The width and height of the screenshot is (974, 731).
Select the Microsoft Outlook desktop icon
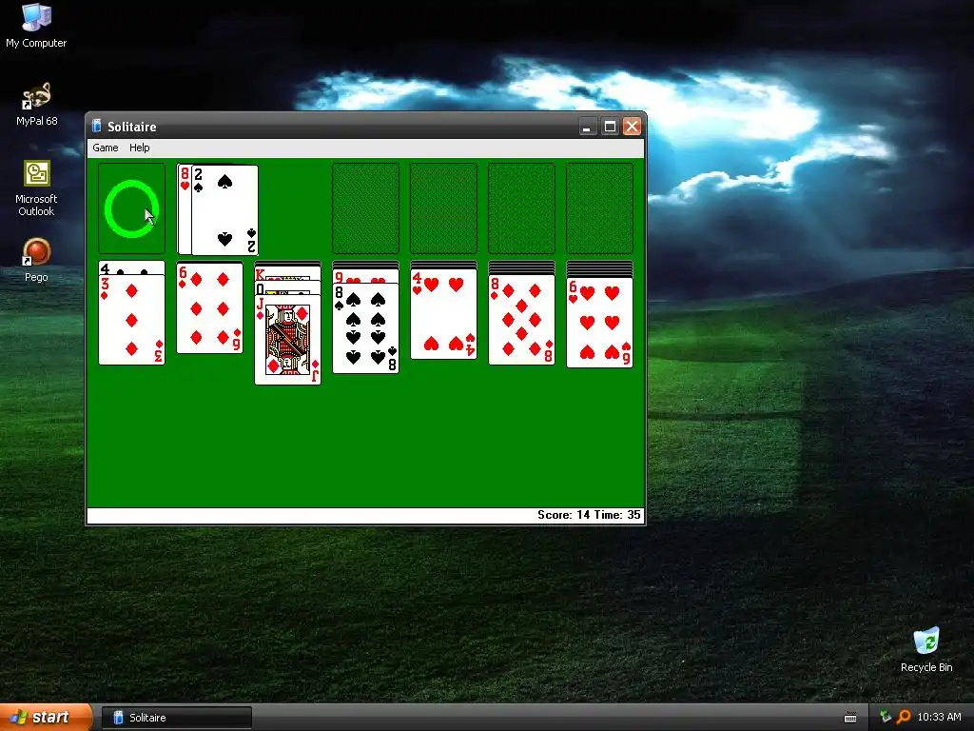pyautogui.click(x=36, y=188)
